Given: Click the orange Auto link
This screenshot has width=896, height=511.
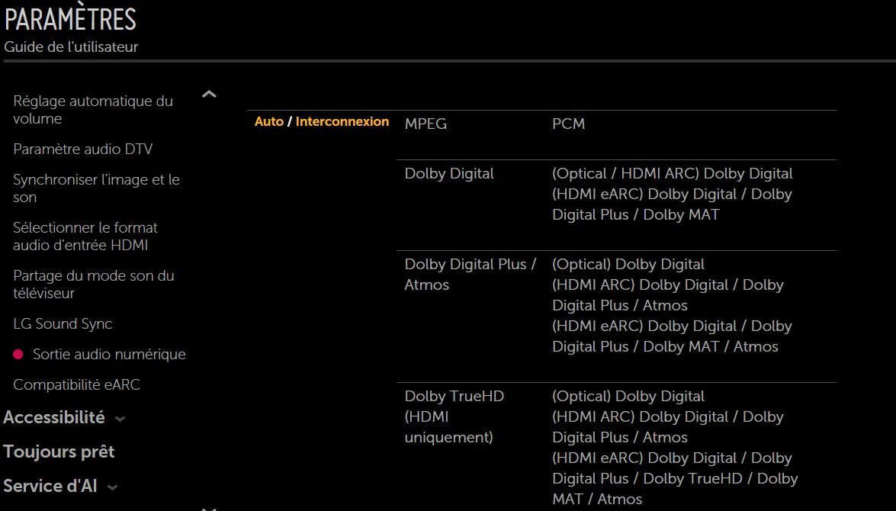Looking at the screenshot, I should pyautogui.click(x=268, y=122).
